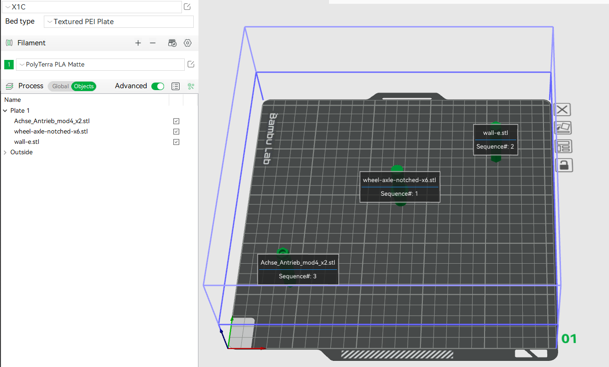
Task: Open the process wizard magic-wand icon
Action: click(x=191, y=86)
